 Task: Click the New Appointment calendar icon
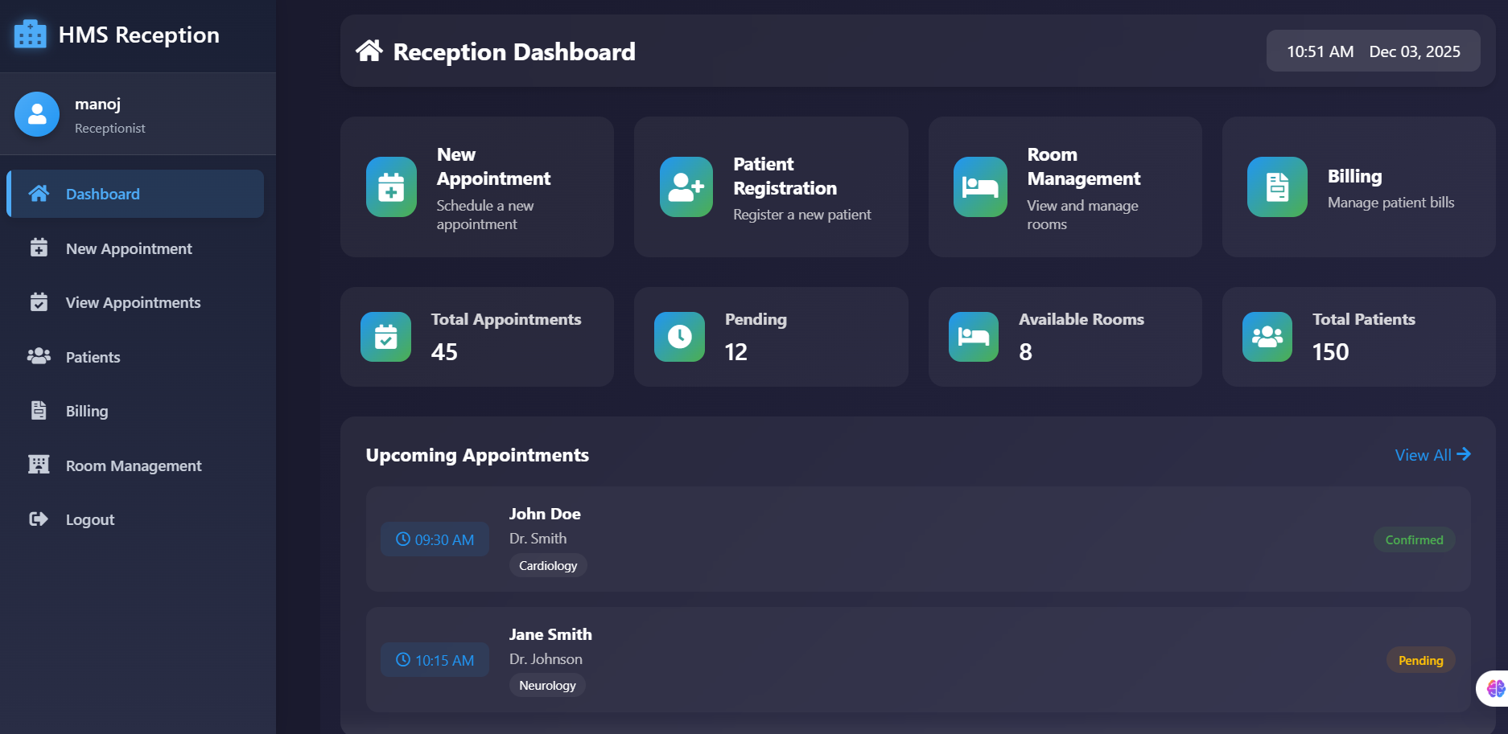[390, 187]
